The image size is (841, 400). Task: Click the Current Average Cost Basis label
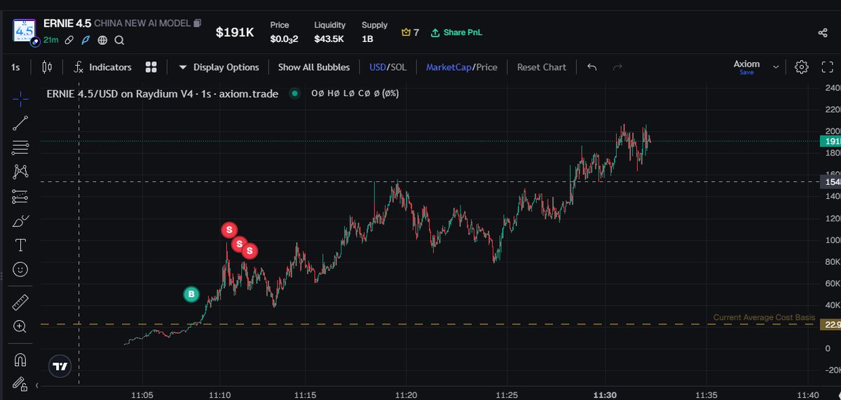(764, 317)
